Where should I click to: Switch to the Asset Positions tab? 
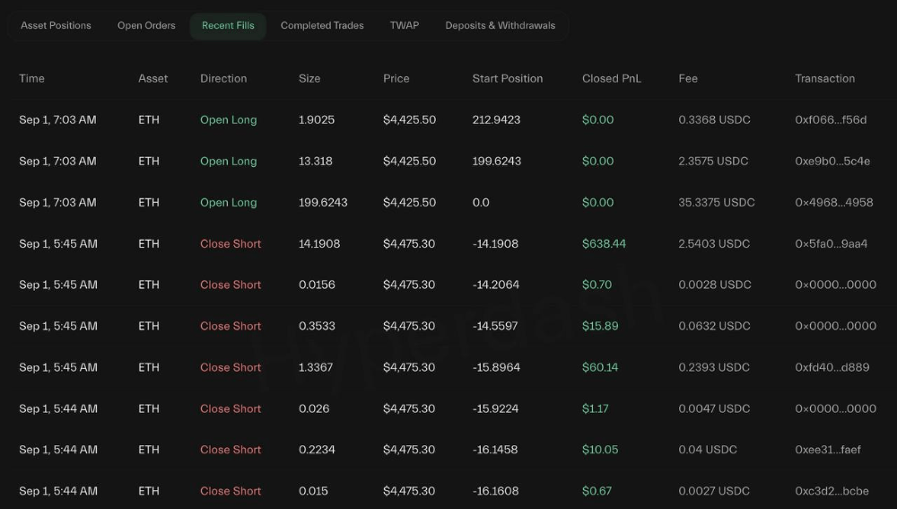(56, 25)
